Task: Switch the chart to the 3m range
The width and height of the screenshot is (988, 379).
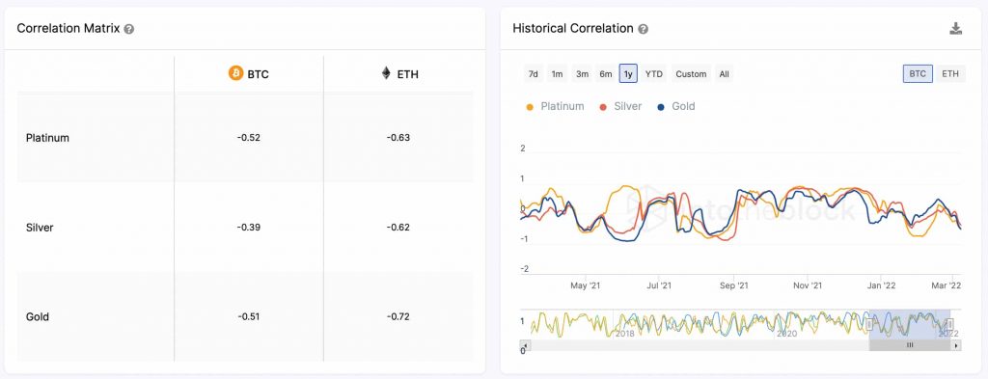Action: point(582,73)
